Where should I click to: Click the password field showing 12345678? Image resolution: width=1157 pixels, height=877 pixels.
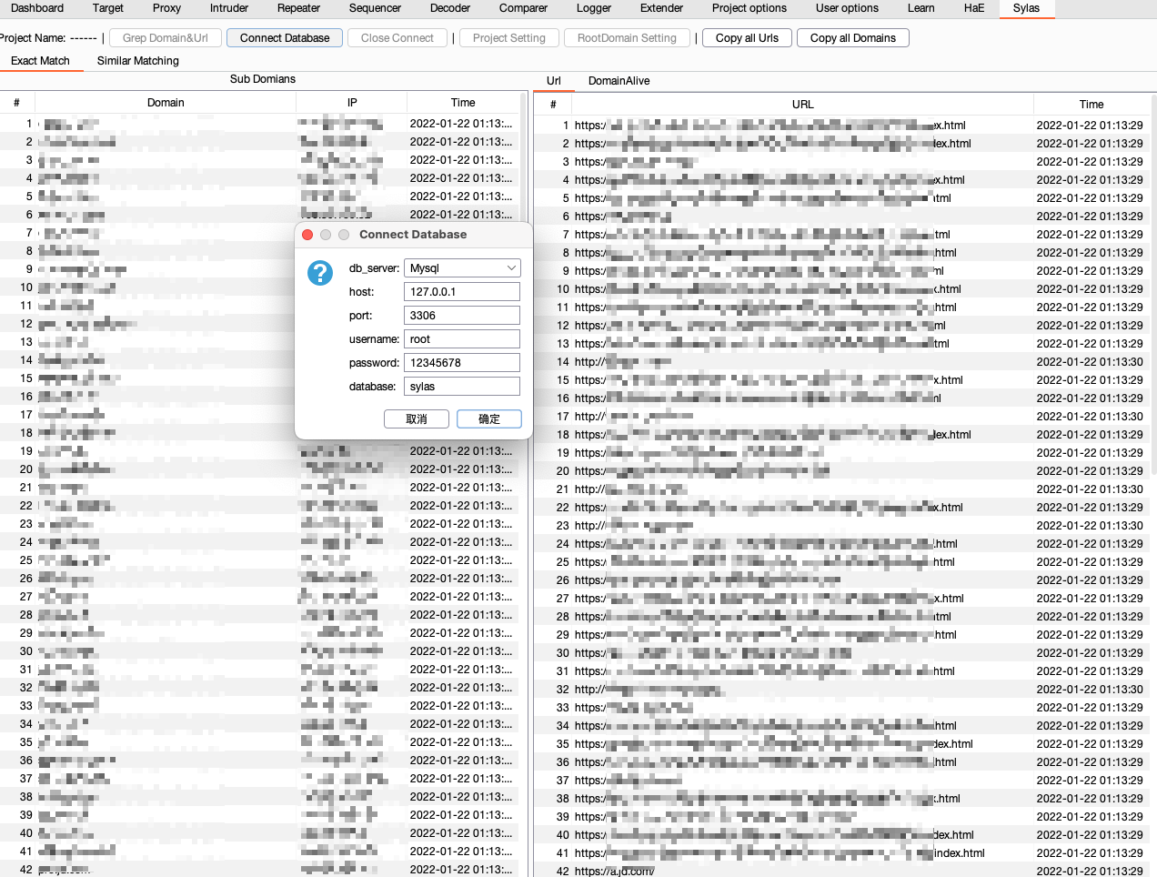462,363
